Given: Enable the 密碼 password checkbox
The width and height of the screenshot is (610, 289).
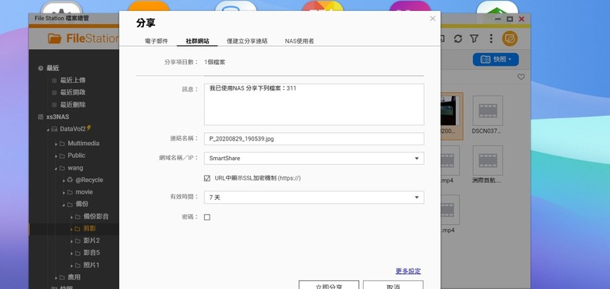Looking at the screenshot, I should point(207,217).
